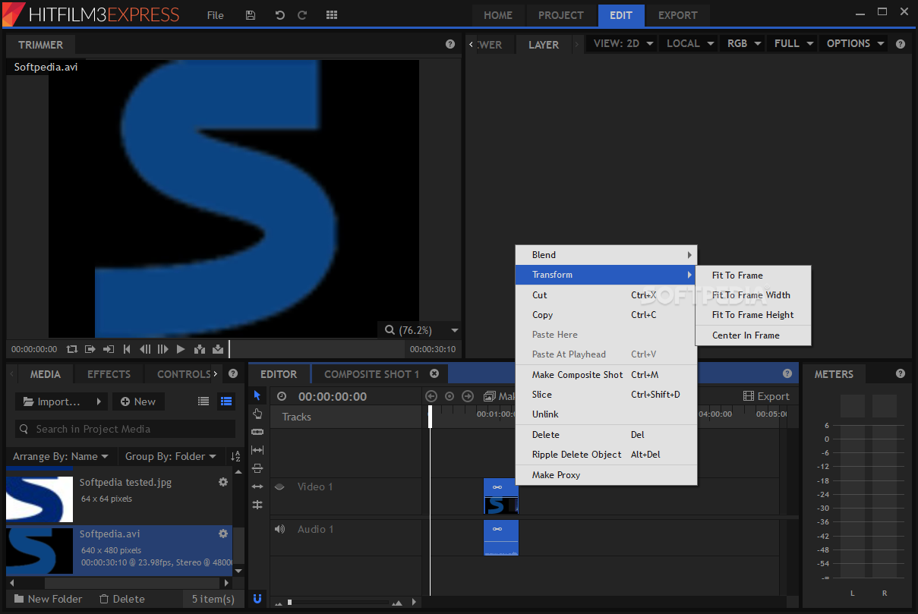Close the COMPOSITE SHOT 1 tab

[434, 373]
